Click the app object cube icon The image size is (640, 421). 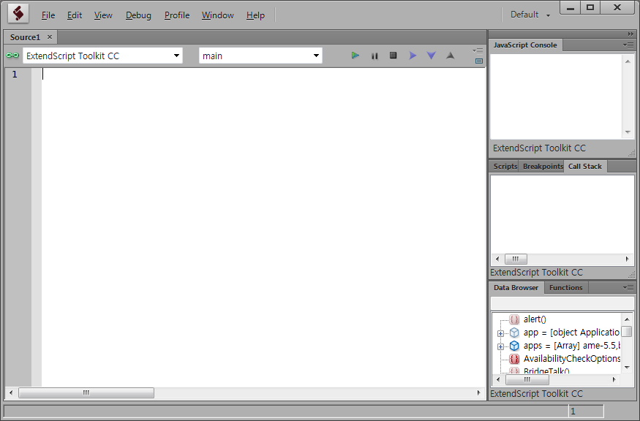coord(514,333)
